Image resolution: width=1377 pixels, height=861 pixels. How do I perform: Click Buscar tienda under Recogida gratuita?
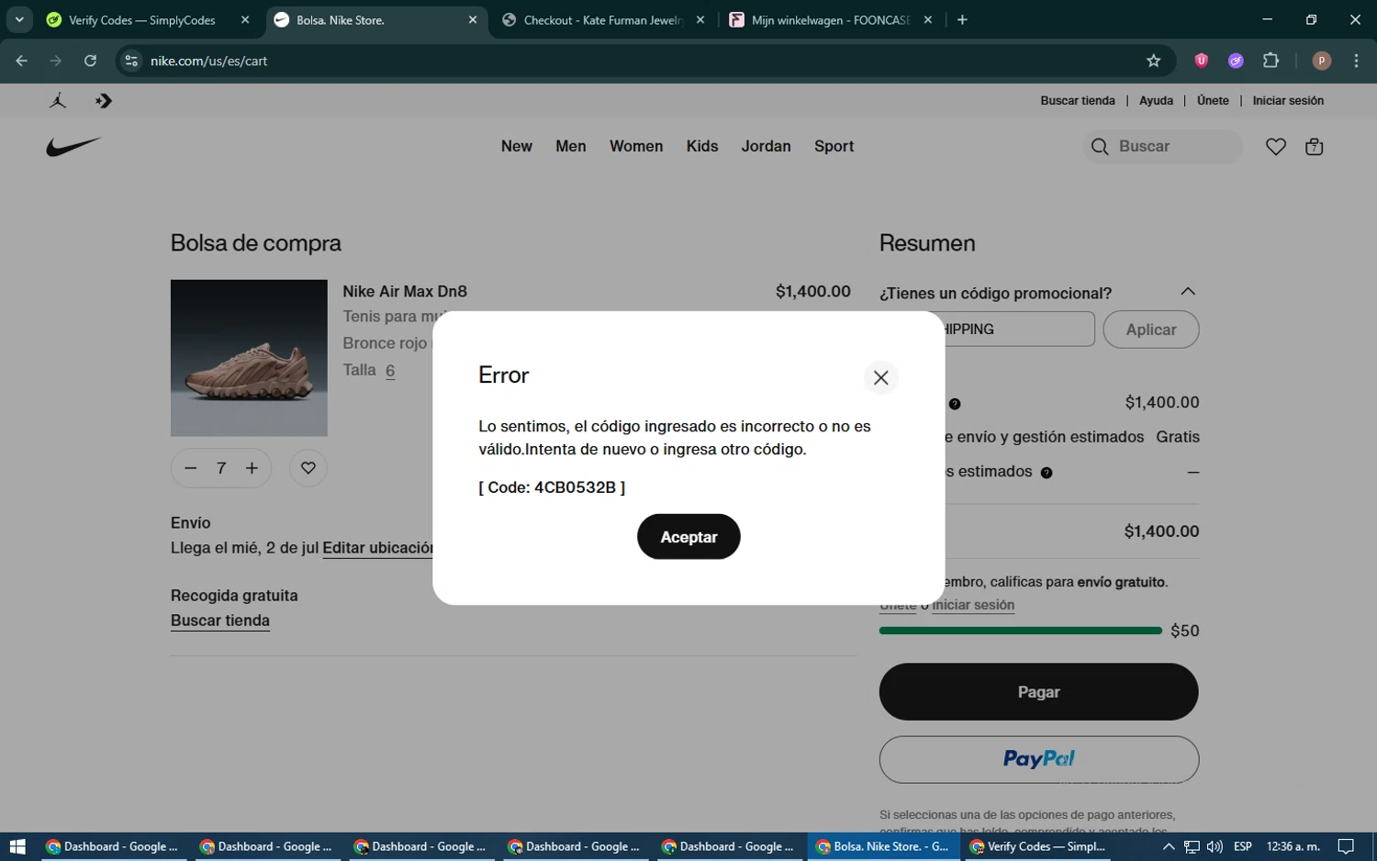[x=220, y=621]
